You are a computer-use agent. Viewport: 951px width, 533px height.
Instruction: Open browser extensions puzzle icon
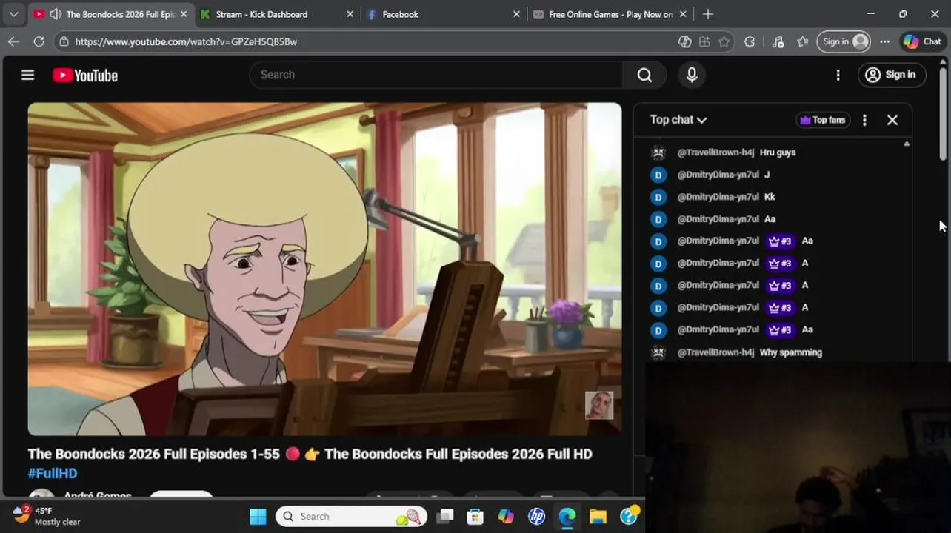[x=750, y=41]
